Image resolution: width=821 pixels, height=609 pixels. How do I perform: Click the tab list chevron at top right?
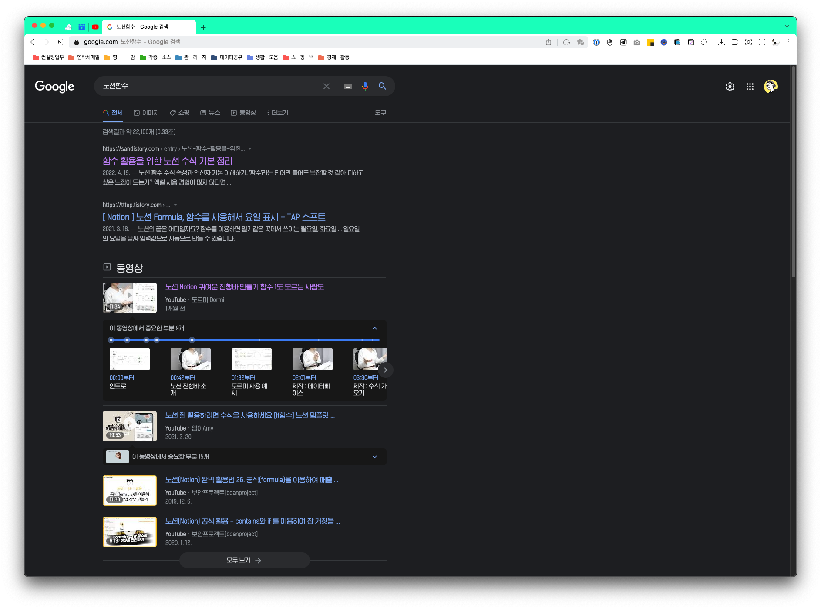tap(787, 26)
